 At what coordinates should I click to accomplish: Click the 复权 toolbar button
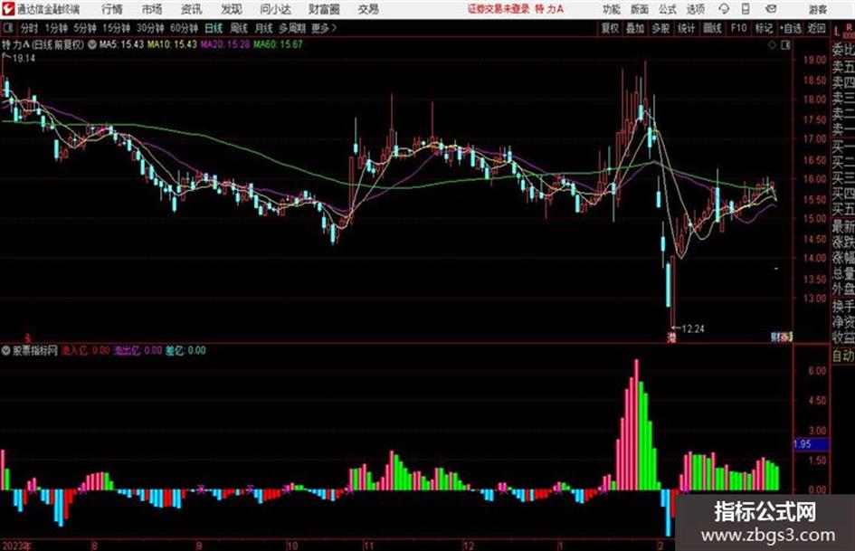coord(610,28)
